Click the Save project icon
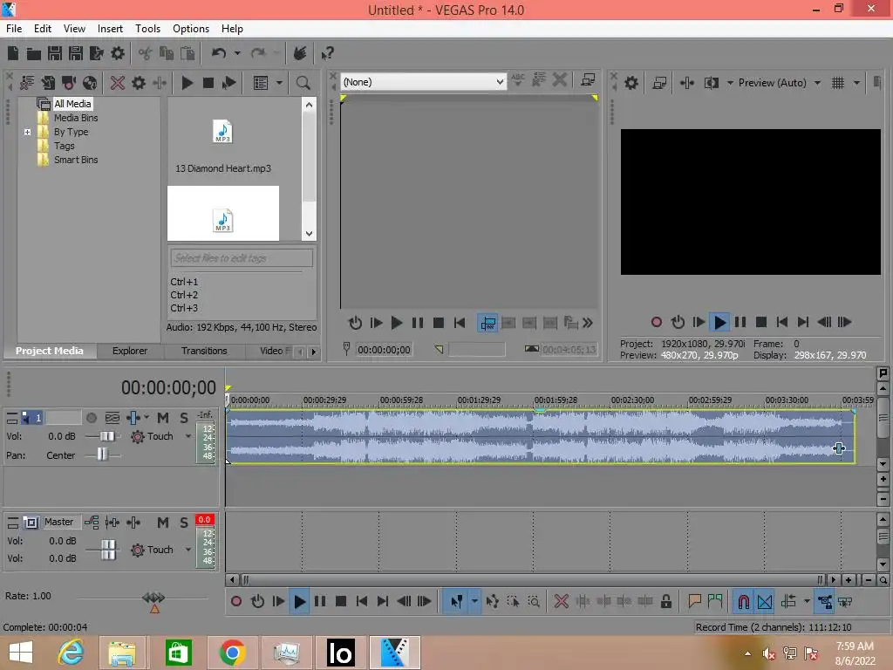Image resolution: width=893 pixels, height=670 pixels. 55,53
